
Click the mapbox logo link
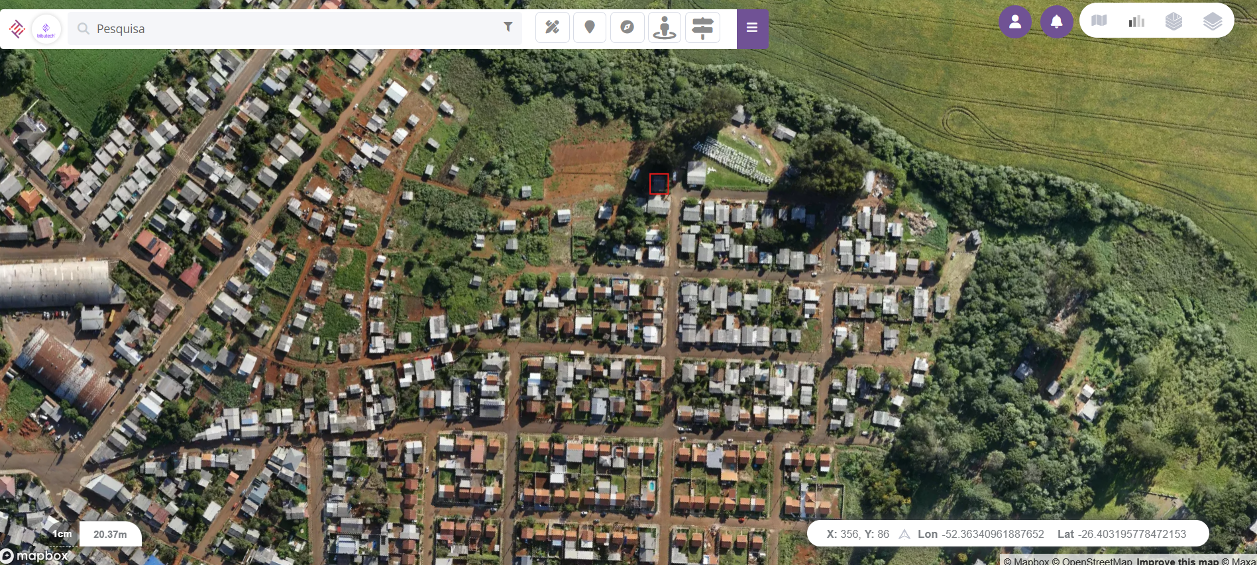34,556
